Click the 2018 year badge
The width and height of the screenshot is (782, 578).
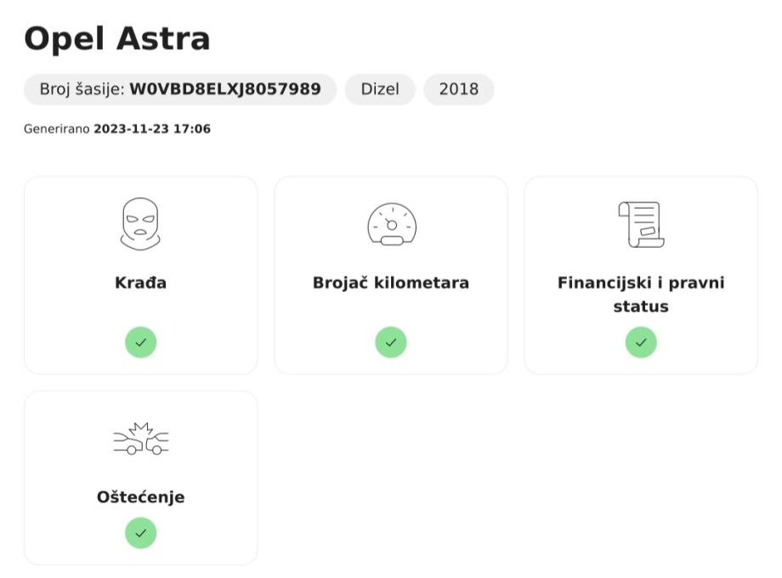click(459, 89)
